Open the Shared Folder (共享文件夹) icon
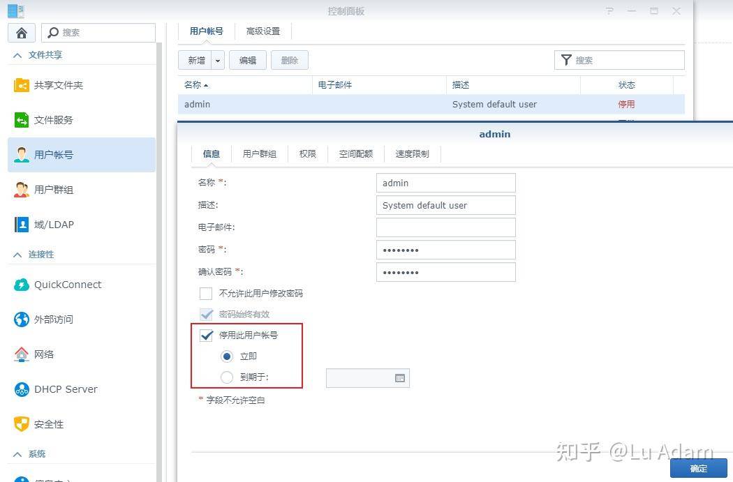Viewport: 733px width, 482px height. click(x=22, y=86)
